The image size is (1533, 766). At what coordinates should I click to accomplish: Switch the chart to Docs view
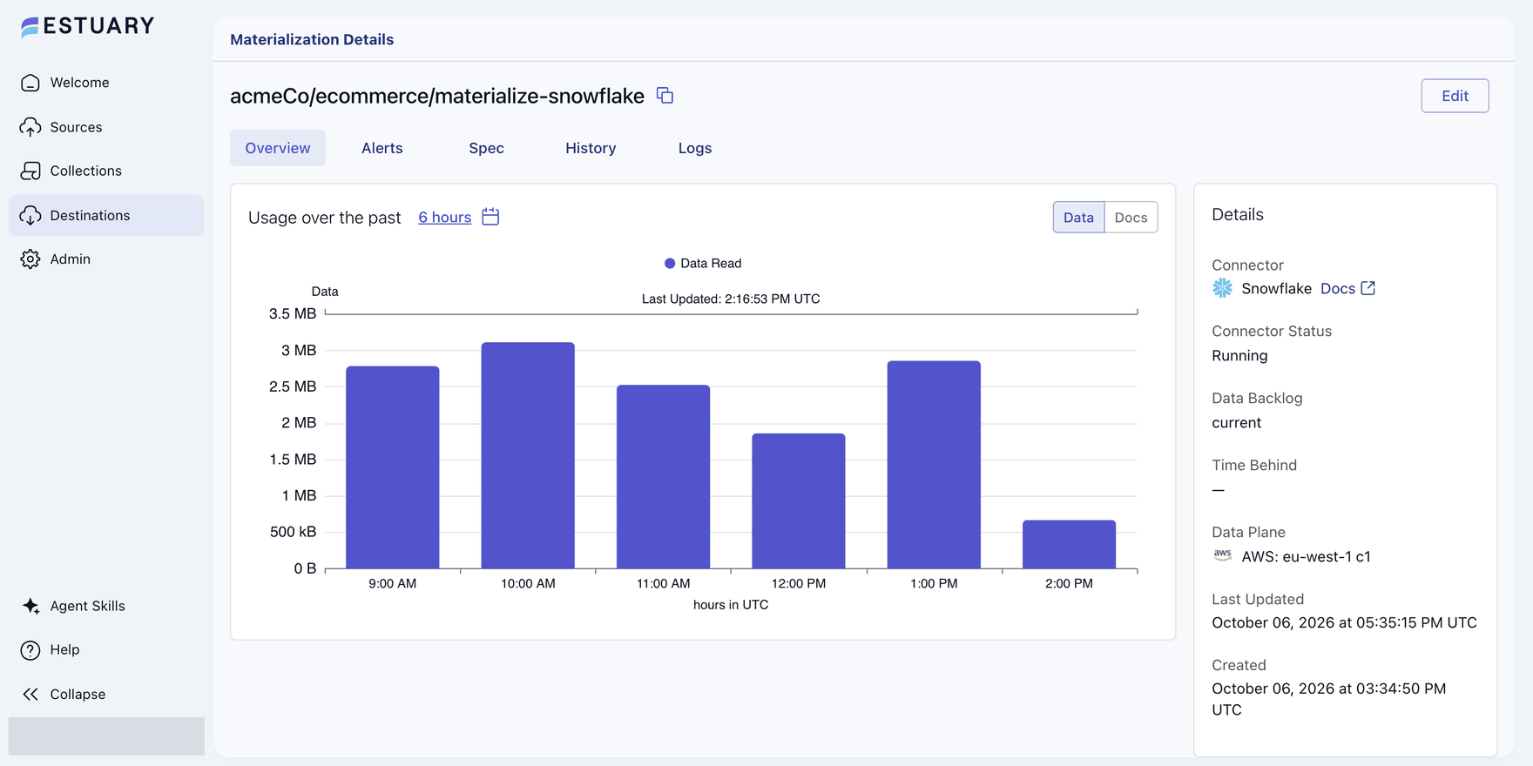coord(1131,218)
